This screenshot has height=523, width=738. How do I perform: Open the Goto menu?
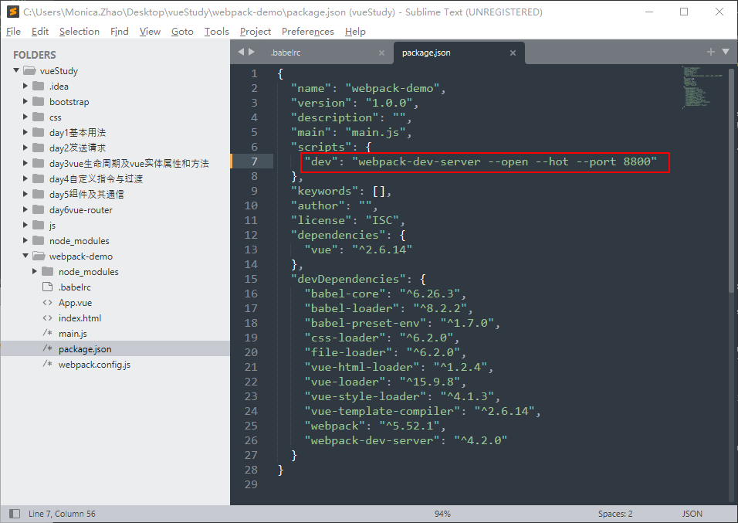click(x=182, y=31)
